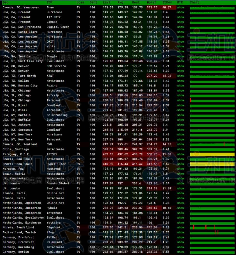Open show link for Sao Paulo HyperFilter
Viewport: 236px width, 255px height.
[x=181, y=164]
